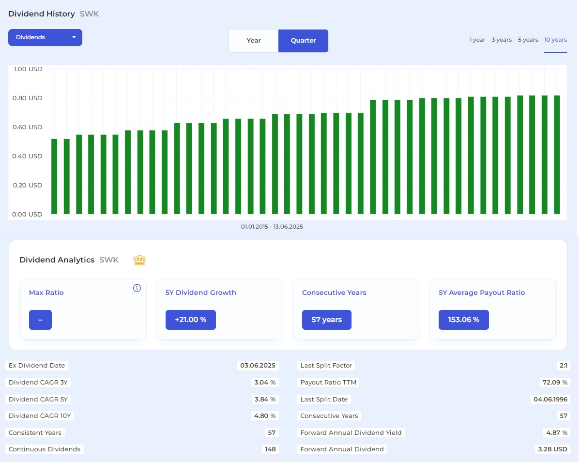Image resolution: width=581 pixels, height=462 pixels.
Task: Click the Continuous Dividends label
Action: point(45,449)
